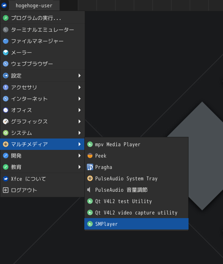Launch mpv Media Player

(x=137, y=144)
